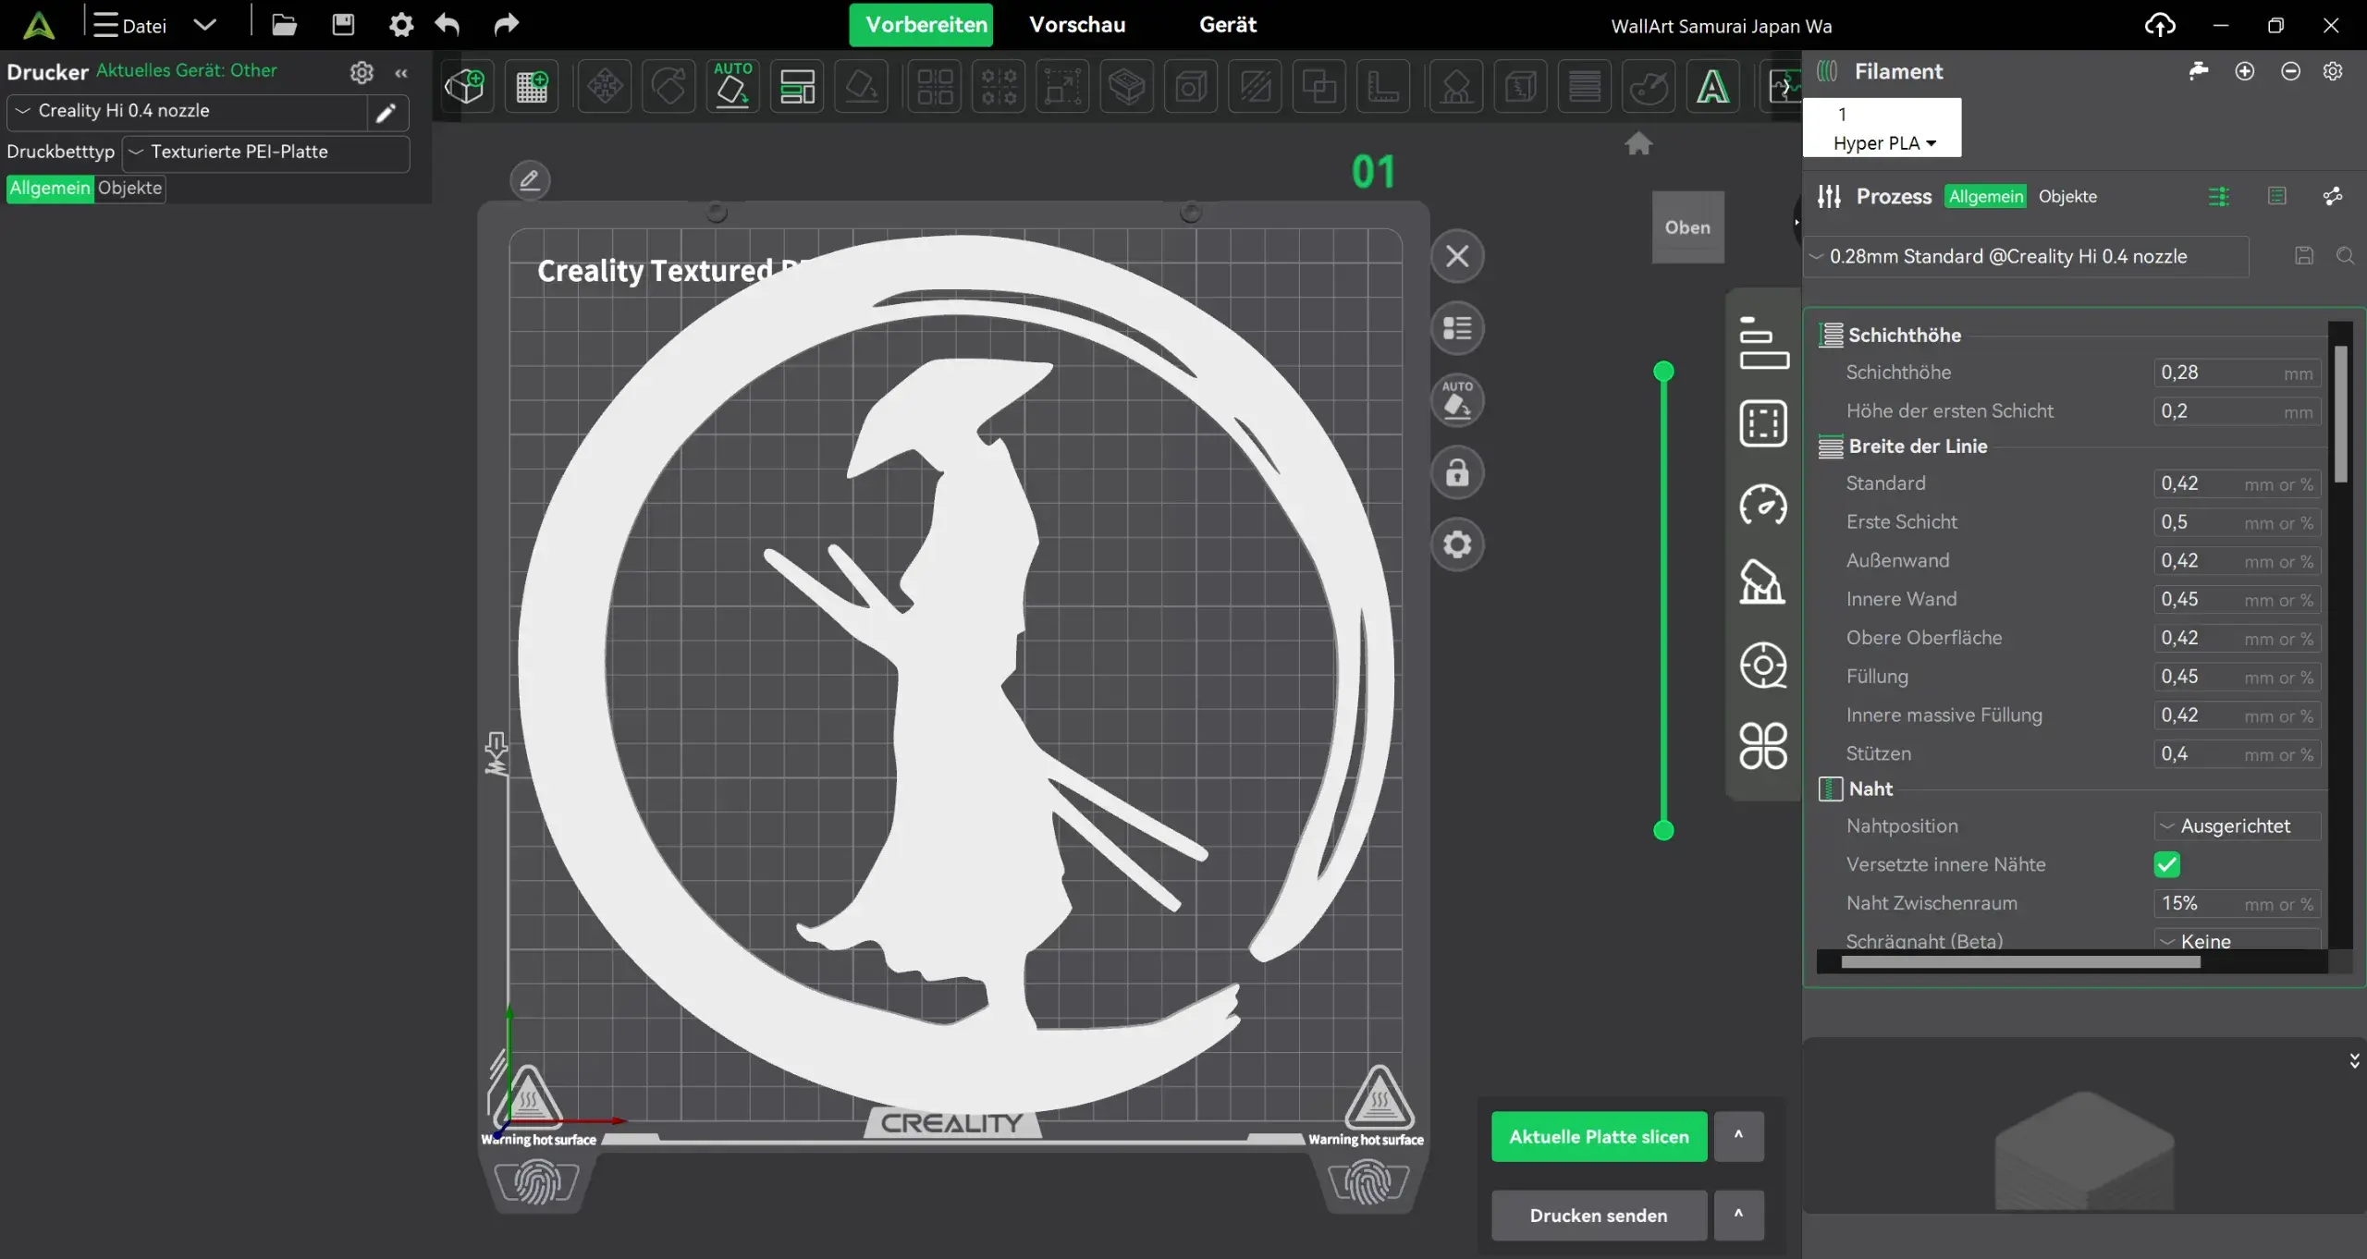Screen dimensions: 2367x1259
Task: Click the split to objects icon
Action: (935, 87)
